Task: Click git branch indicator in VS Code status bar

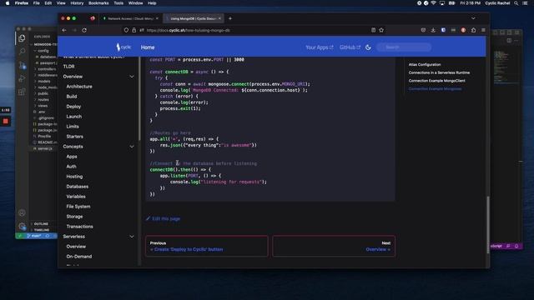Action: click(33, 236)
